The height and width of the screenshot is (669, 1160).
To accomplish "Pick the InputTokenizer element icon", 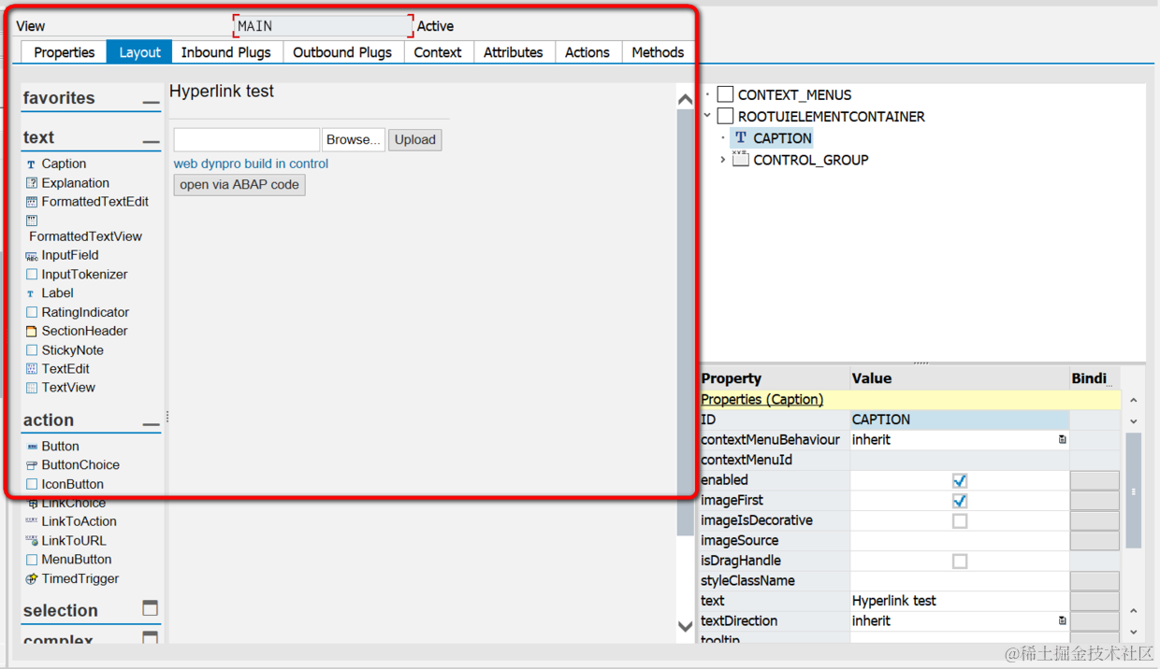I will pos(32,275).
